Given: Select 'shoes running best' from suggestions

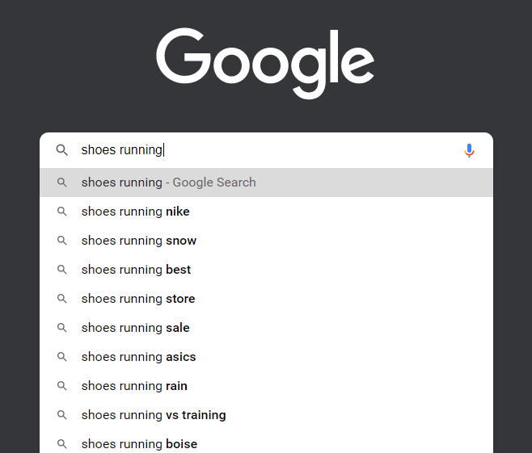Looking at the screenshot, I should point(136,270).
